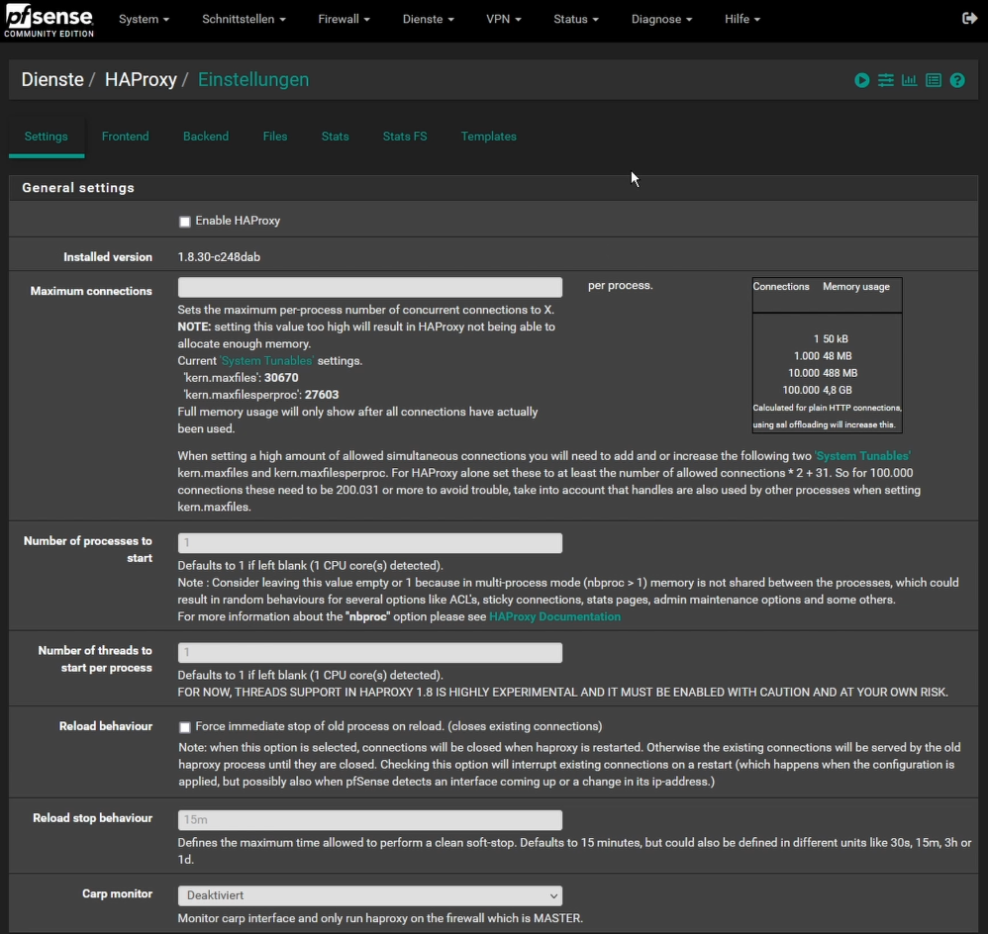
Task: Start HAProxy service with play icon
Action: 862,80
